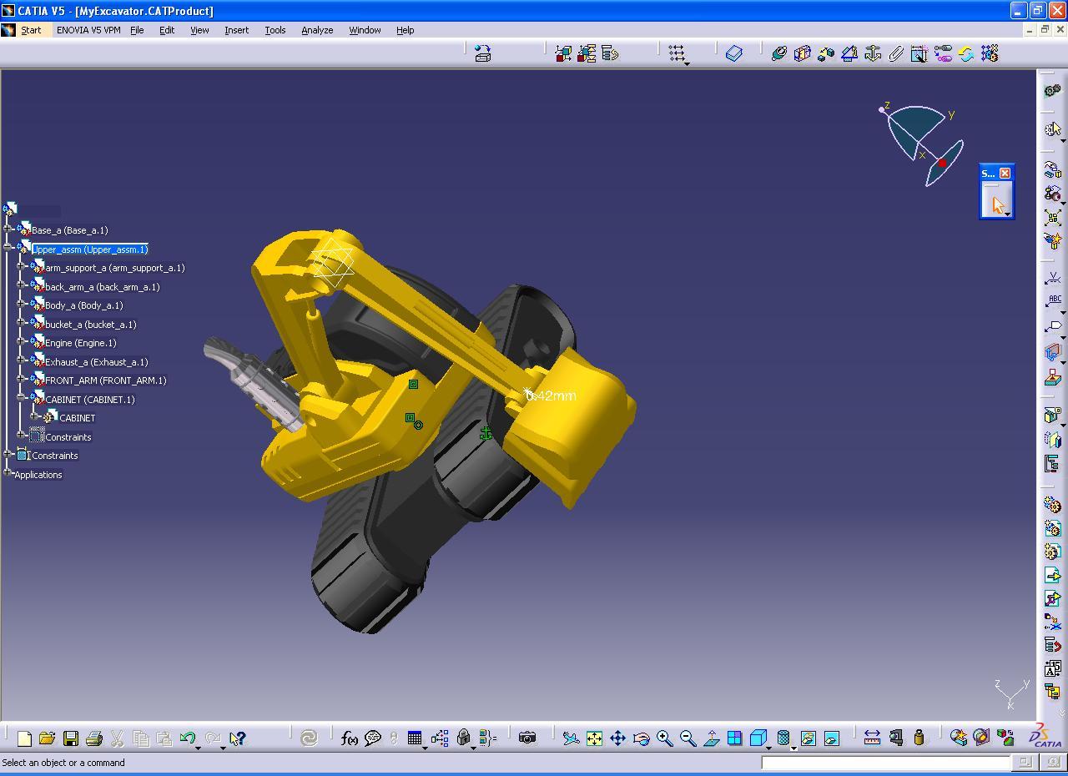Collapse the Upper_assm tree node
This screenshot has height=776, width=1068.
point(8,248)
